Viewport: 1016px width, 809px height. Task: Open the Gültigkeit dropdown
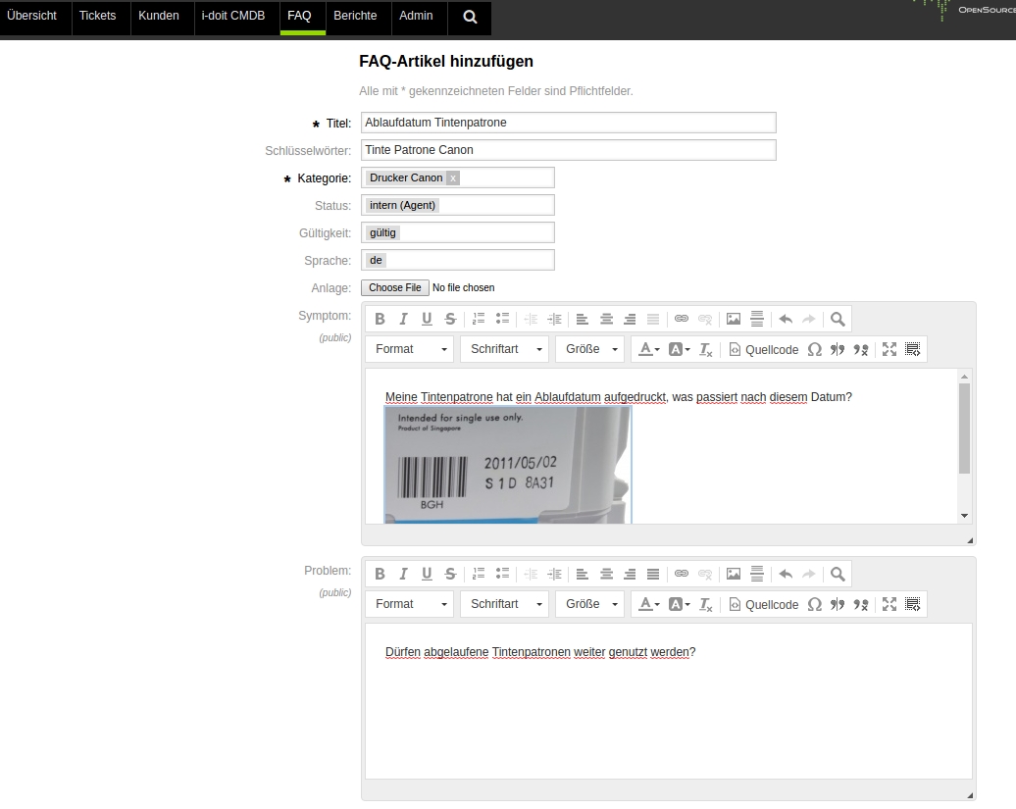457,232
